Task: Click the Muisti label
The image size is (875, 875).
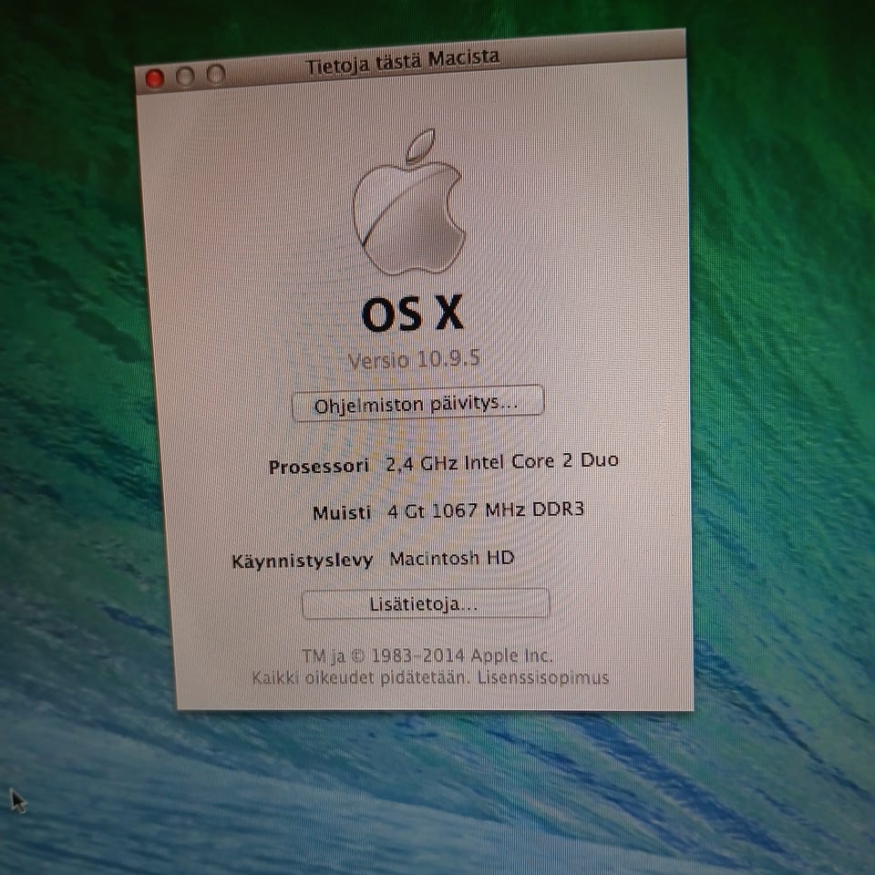Action: click(342, 512)
